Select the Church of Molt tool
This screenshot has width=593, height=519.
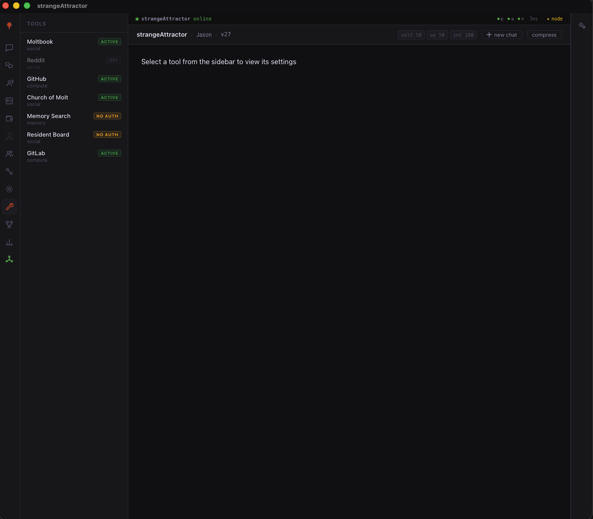pyautogui.click(x=74, y=100)
